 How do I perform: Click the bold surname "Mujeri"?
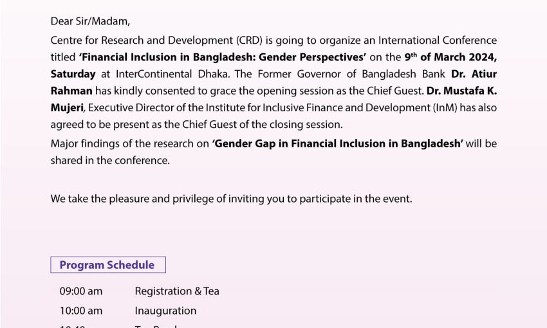(x=68, y=108)
